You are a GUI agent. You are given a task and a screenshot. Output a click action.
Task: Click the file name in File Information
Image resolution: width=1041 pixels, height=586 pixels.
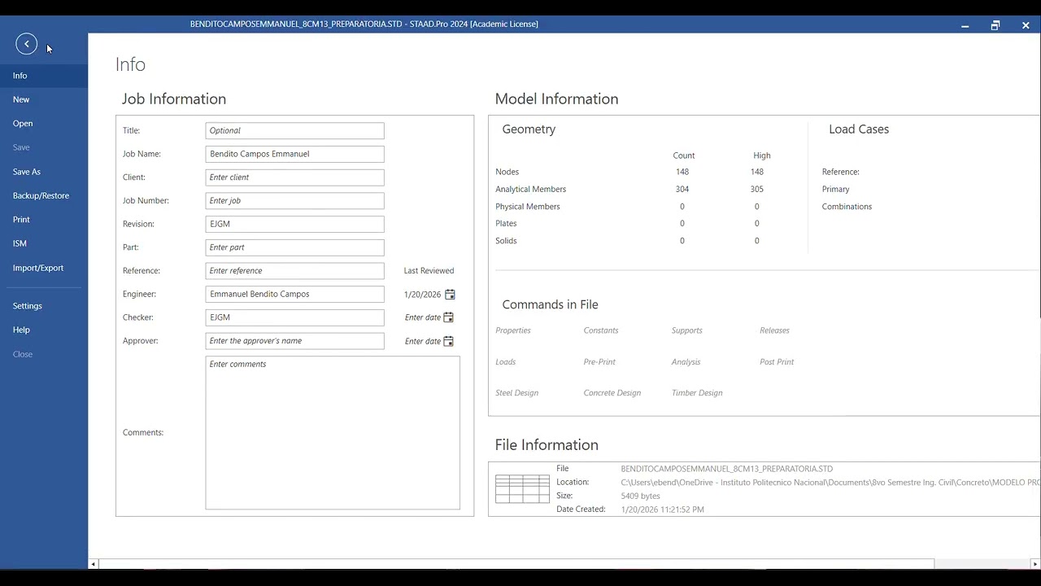pos(727,469)
